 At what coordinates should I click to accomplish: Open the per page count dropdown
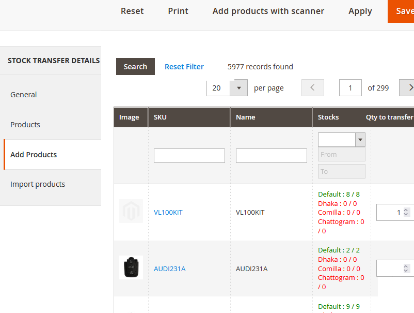coord(238,88)
